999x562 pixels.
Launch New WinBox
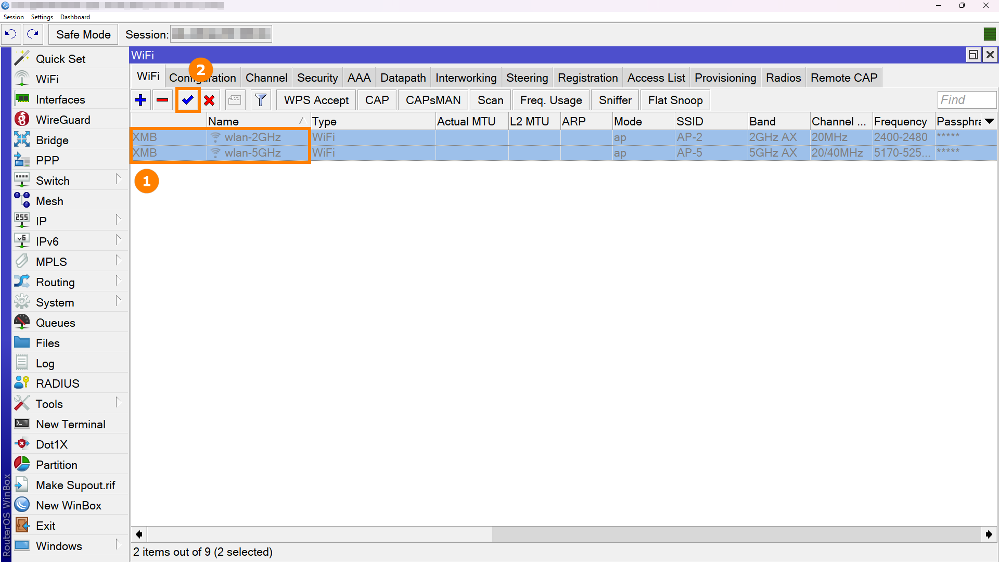pos(70,505)
